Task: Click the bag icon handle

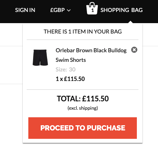Action: tap(92, 4)
